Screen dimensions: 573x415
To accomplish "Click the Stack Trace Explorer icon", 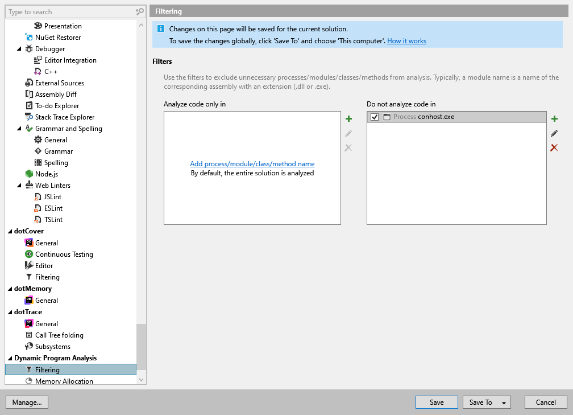I will [29, 117].
